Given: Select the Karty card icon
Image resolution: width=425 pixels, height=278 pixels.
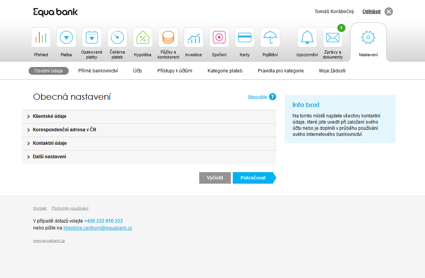Looking at the screenshot, I should pos(245,37).
